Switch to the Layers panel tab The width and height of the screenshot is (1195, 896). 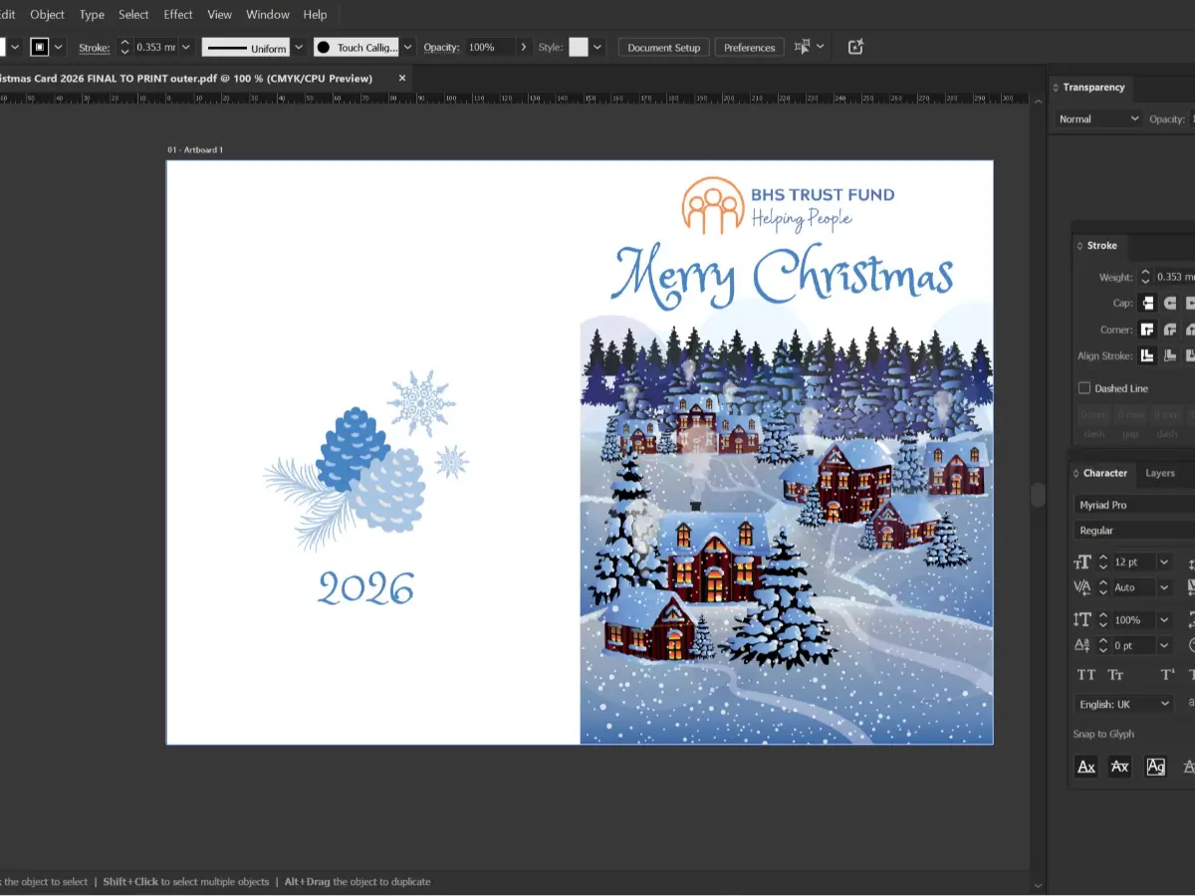tap(1160, 473)
